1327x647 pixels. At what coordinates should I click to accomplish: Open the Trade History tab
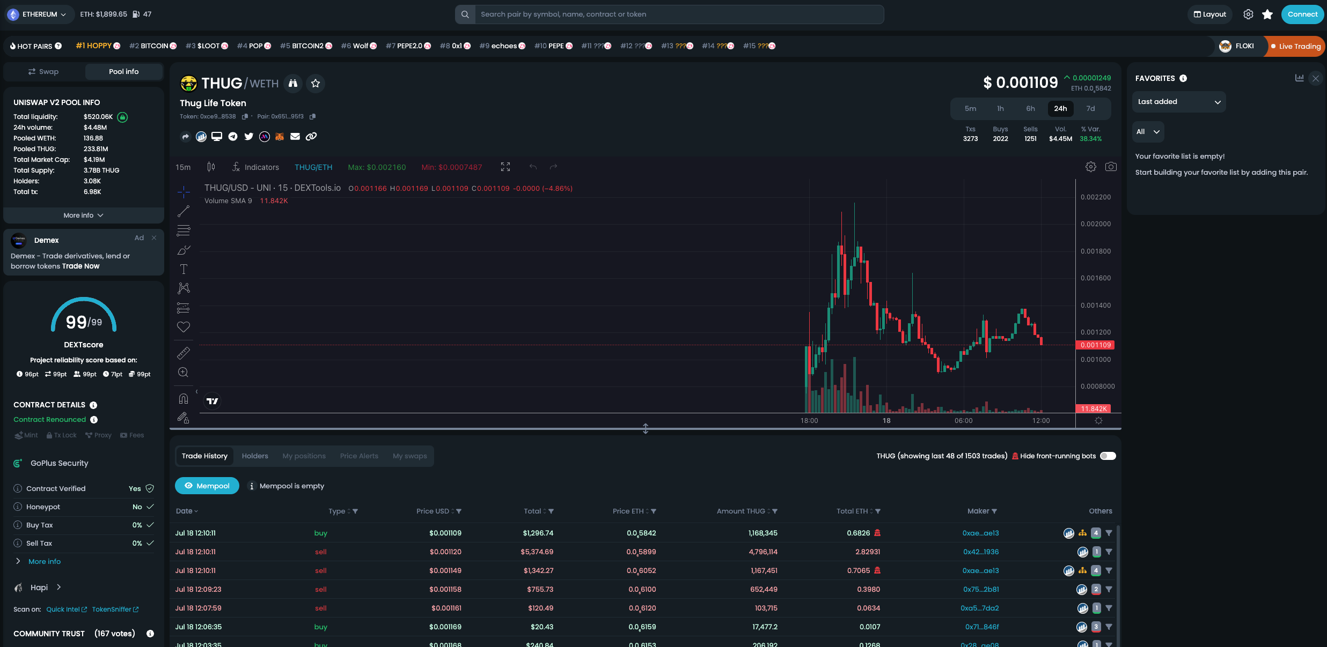tap(204, 456)
